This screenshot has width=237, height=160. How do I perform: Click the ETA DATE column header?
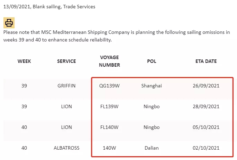[x=206, y=61]
